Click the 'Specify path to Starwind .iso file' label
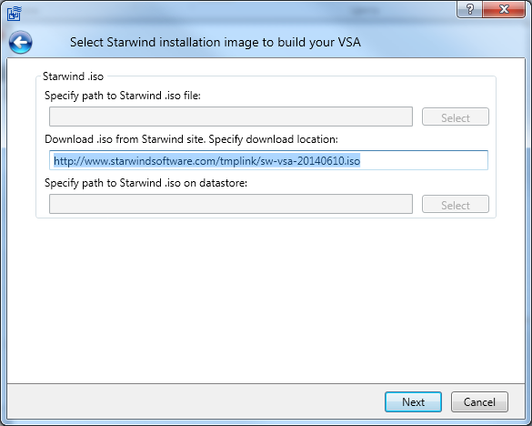532x426 pixels. coord(123,96)
